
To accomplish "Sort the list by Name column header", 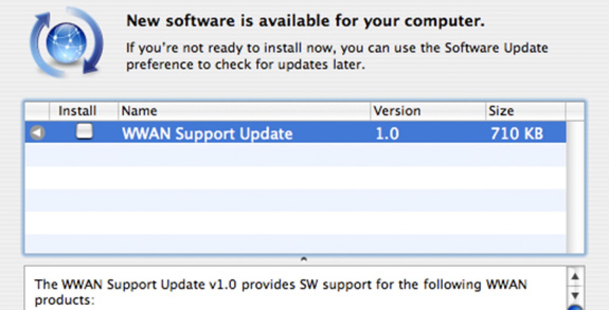I will pyautogui.click(x=244, y=111).
